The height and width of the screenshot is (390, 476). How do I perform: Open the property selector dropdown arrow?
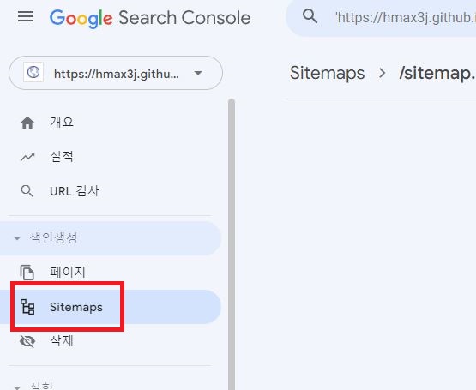coord(198,73)
